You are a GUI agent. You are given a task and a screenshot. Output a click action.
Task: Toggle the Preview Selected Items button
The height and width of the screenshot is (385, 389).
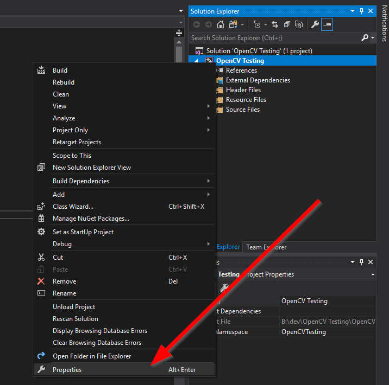tap(327, 24)
